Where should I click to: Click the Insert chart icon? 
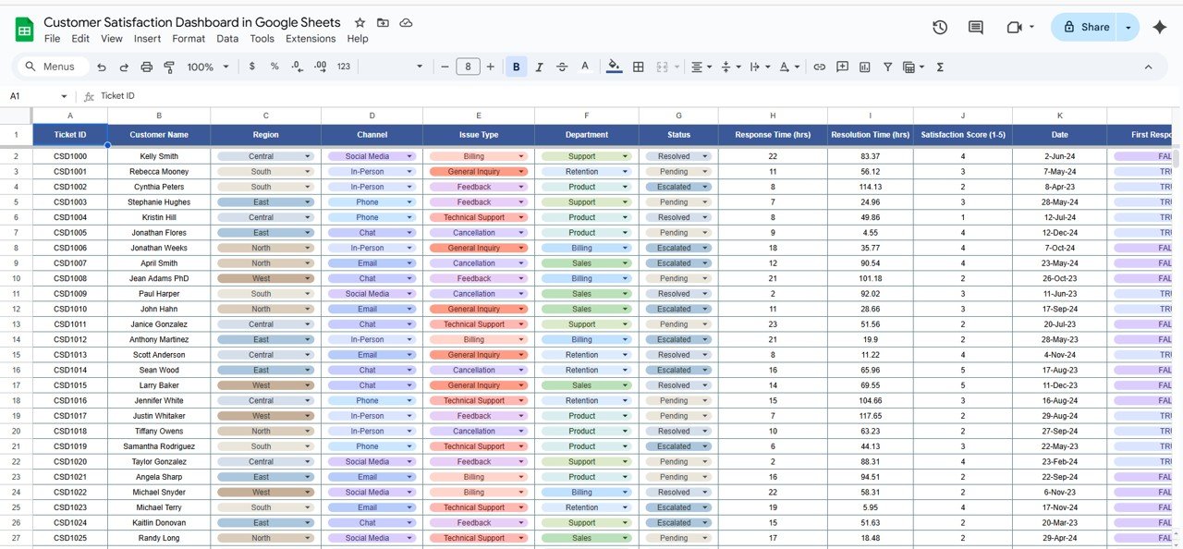(864, 67)
